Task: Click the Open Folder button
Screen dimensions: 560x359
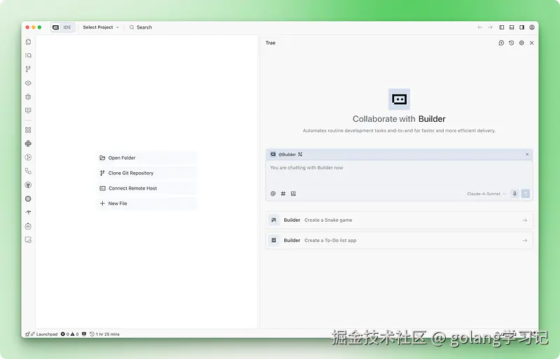Action: (146, 158)
